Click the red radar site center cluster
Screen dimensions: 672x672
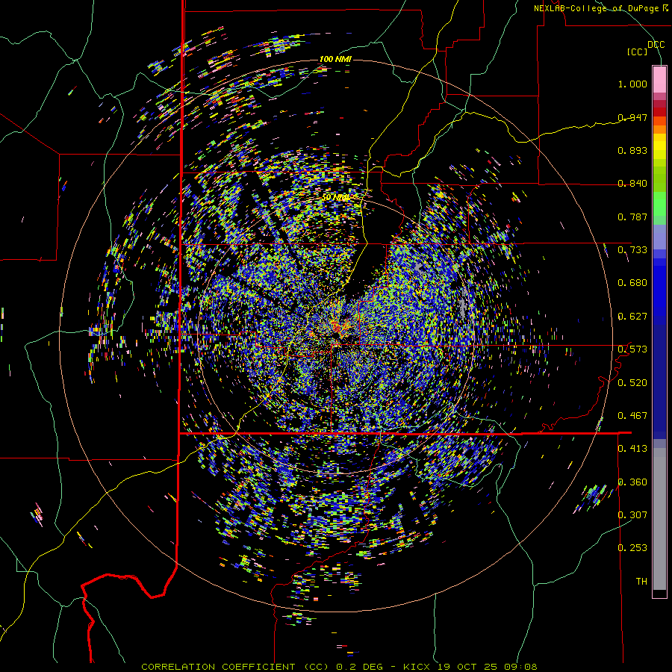click(x=336, y=329)
